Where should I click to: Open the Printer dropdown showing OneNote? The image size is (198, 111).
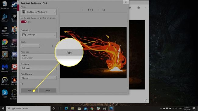click(38, 12)
